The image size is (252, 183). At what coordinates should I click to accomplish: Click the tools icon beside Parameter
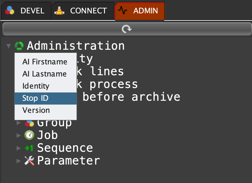(x=29, y=161)
